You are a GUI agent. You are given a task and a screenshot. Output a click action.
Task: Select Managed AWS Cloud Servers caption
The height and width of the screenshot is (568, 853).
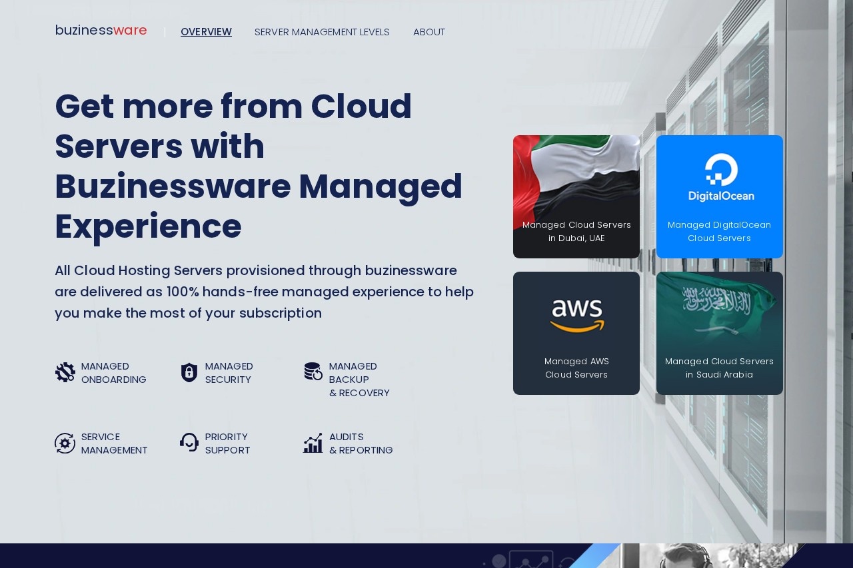tap(576, 368)
